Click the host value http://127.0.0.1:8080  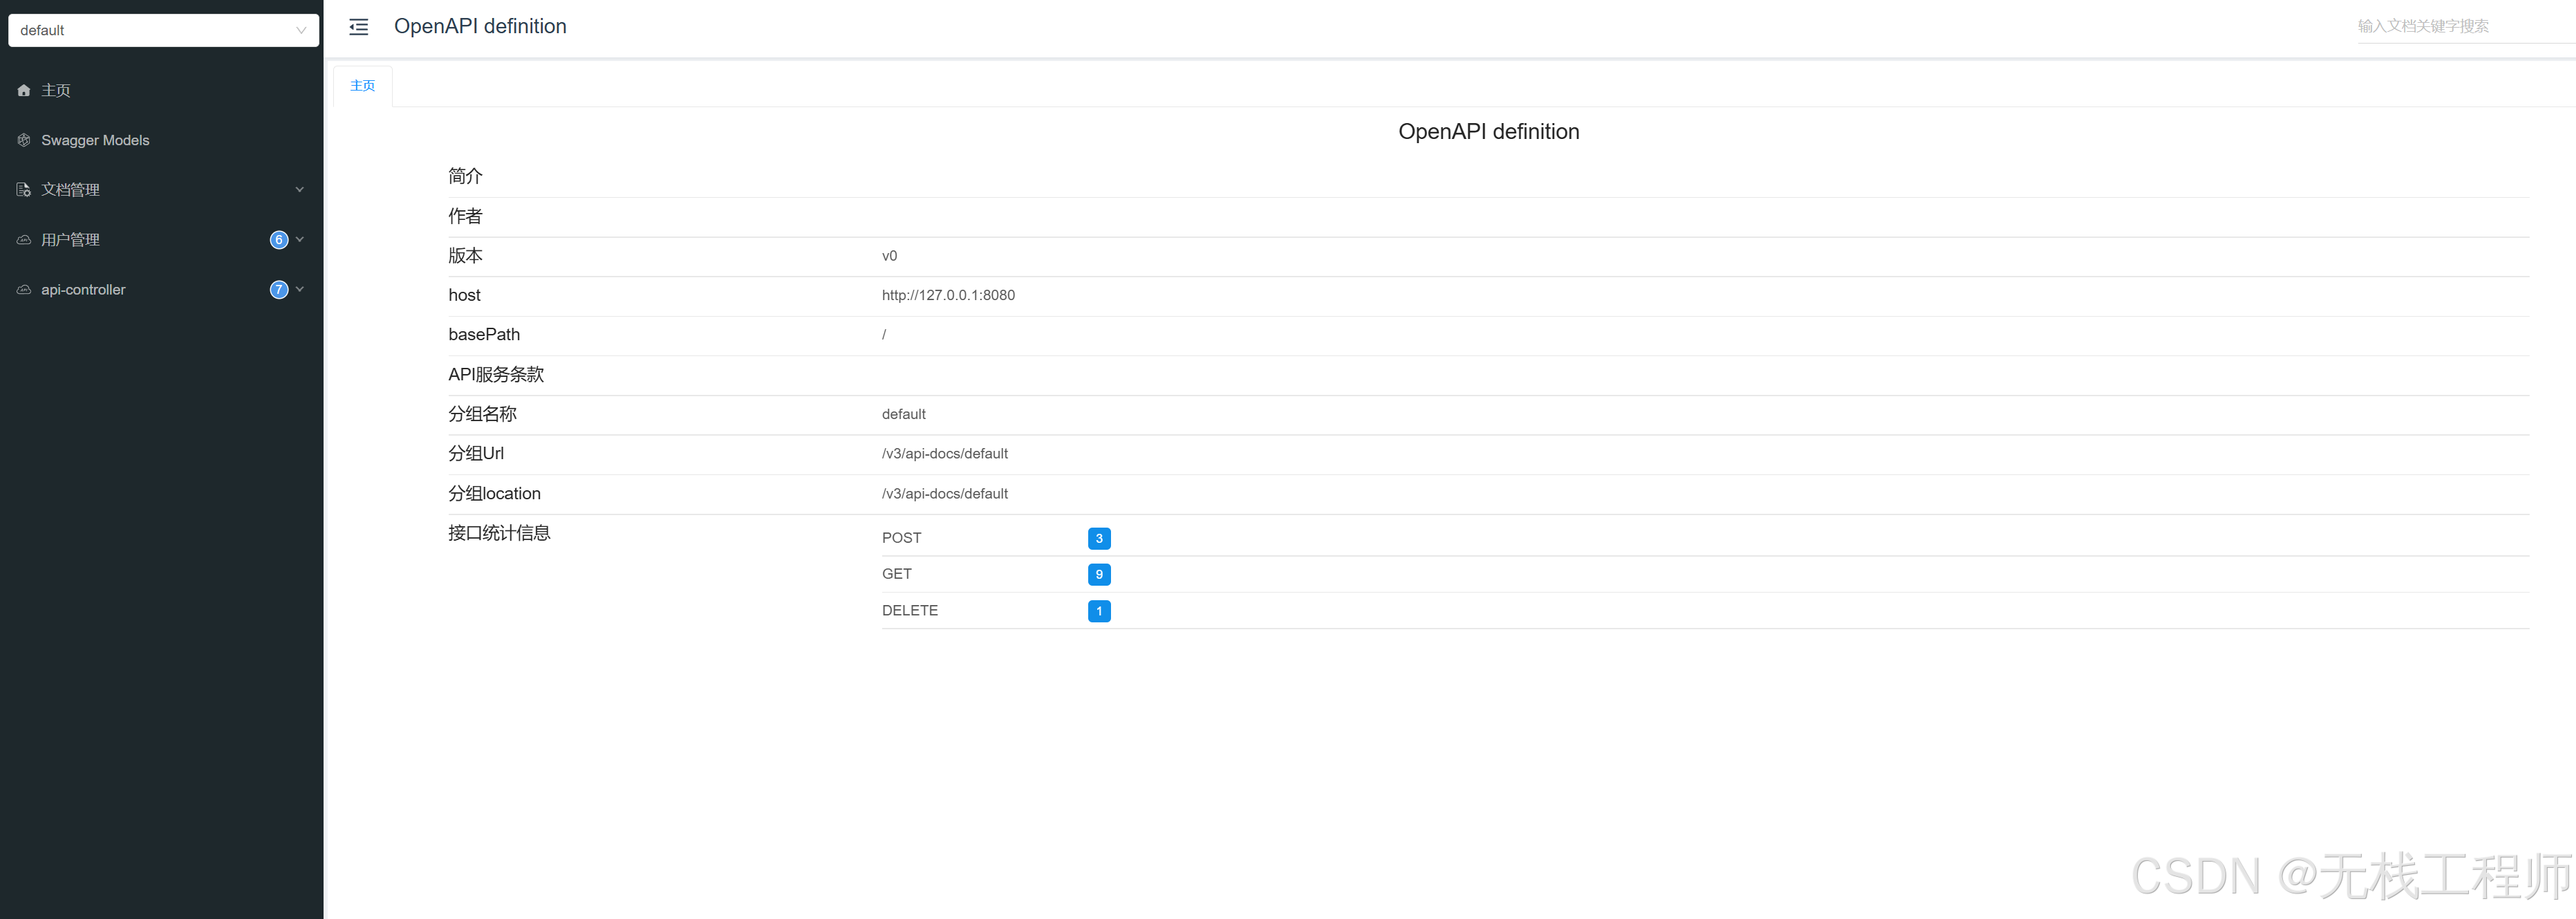pos(948,295)
